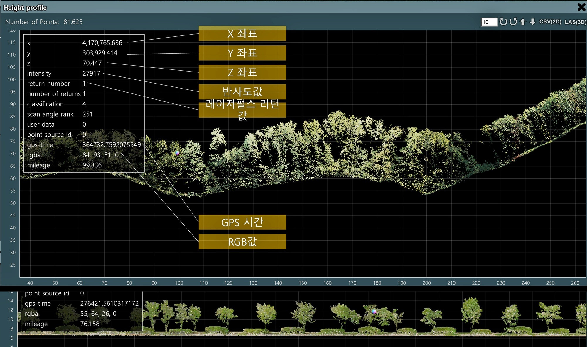Export profile as CSV(2D)
This screenshot has width=587, height=347.
550,22
